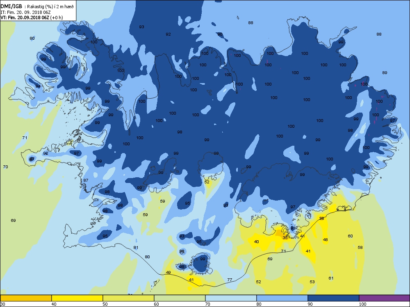410x307 pixels.
Task: Click the humidity value 35 on the map
Action: (285, 237)
